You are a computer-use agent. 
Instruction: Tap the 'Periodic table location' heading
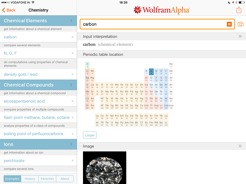tap(103, 55)
